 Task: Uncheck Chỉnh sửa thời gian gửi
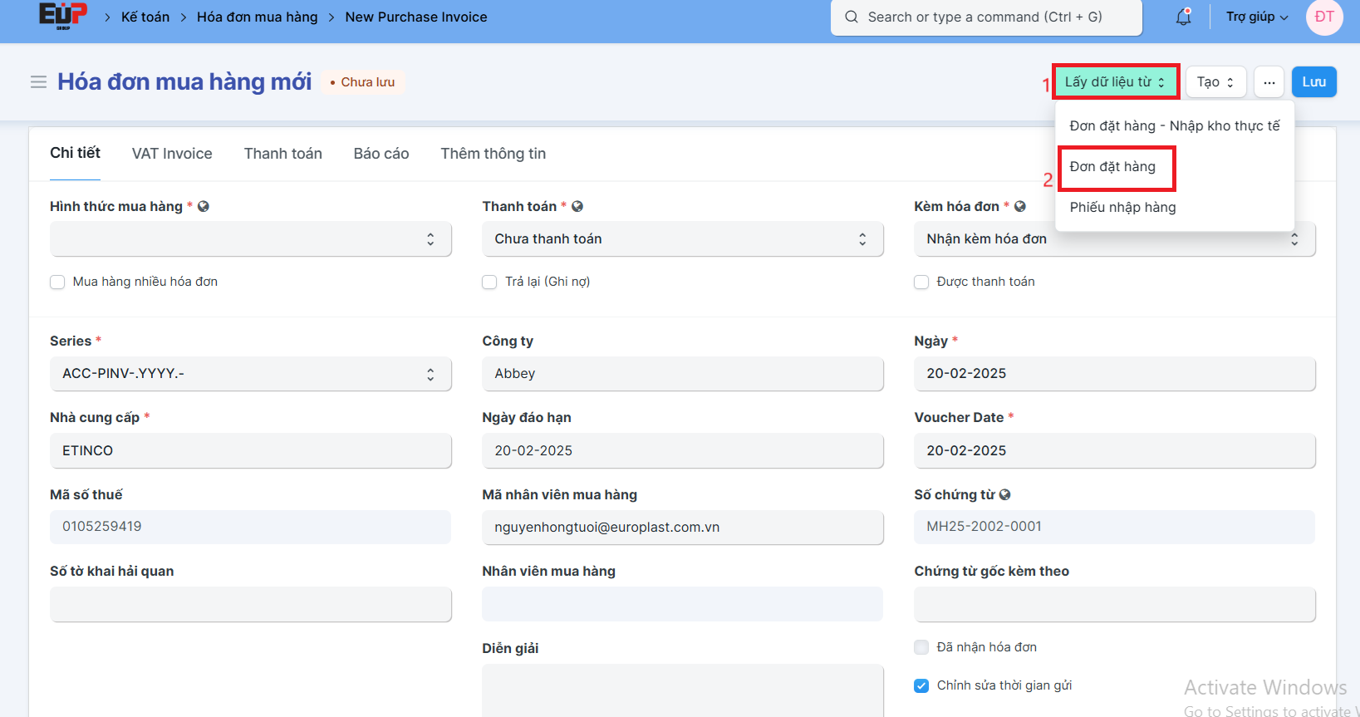pyautogui.click(x=921, y=685)
